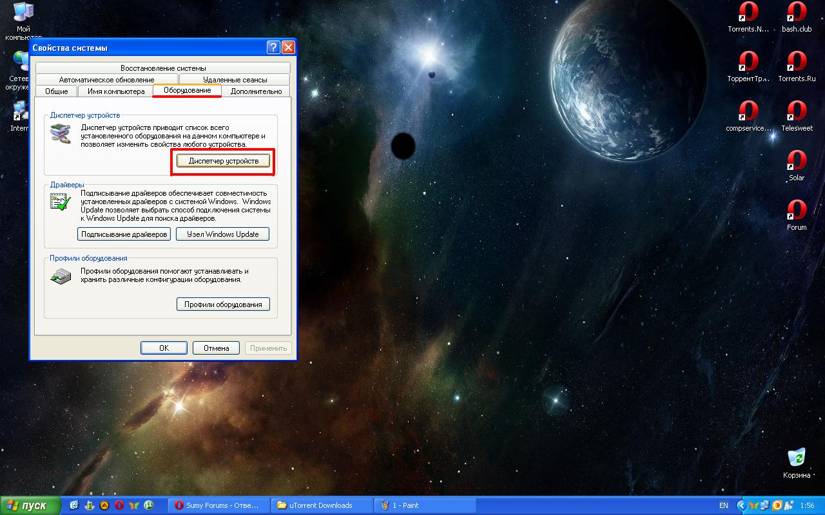825x515 pixels.
Task: Expand hidden system tray icons arrow
Action: pyautogui.click(x=741, y=505)
